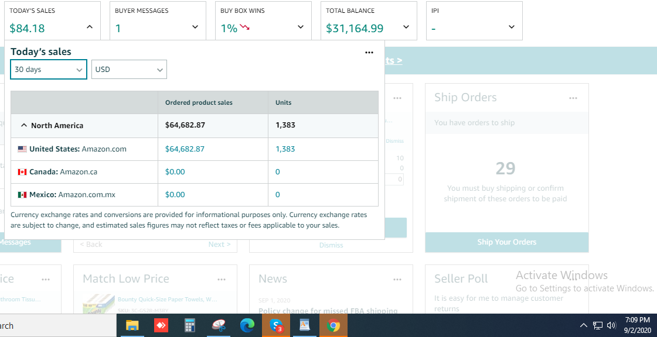Viewport: 657px width, 337px height.
Task: Expand the Buyer Messages card
Action: pos(195,27)
